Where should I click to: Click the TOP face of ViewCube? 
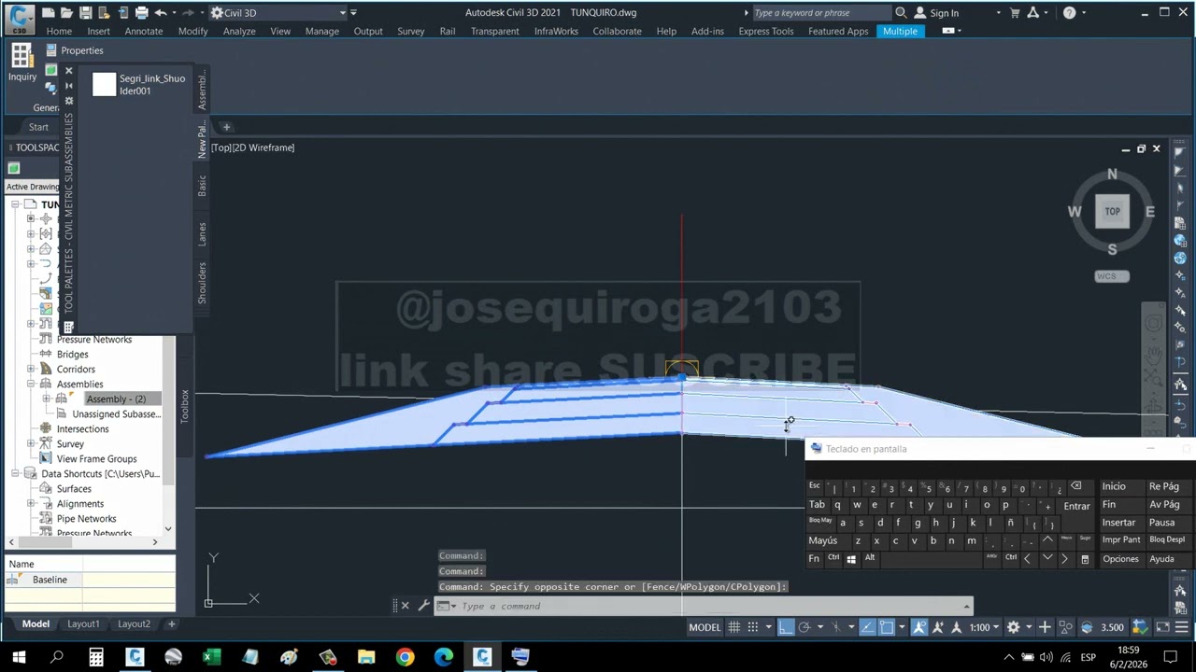(1112, 211)
